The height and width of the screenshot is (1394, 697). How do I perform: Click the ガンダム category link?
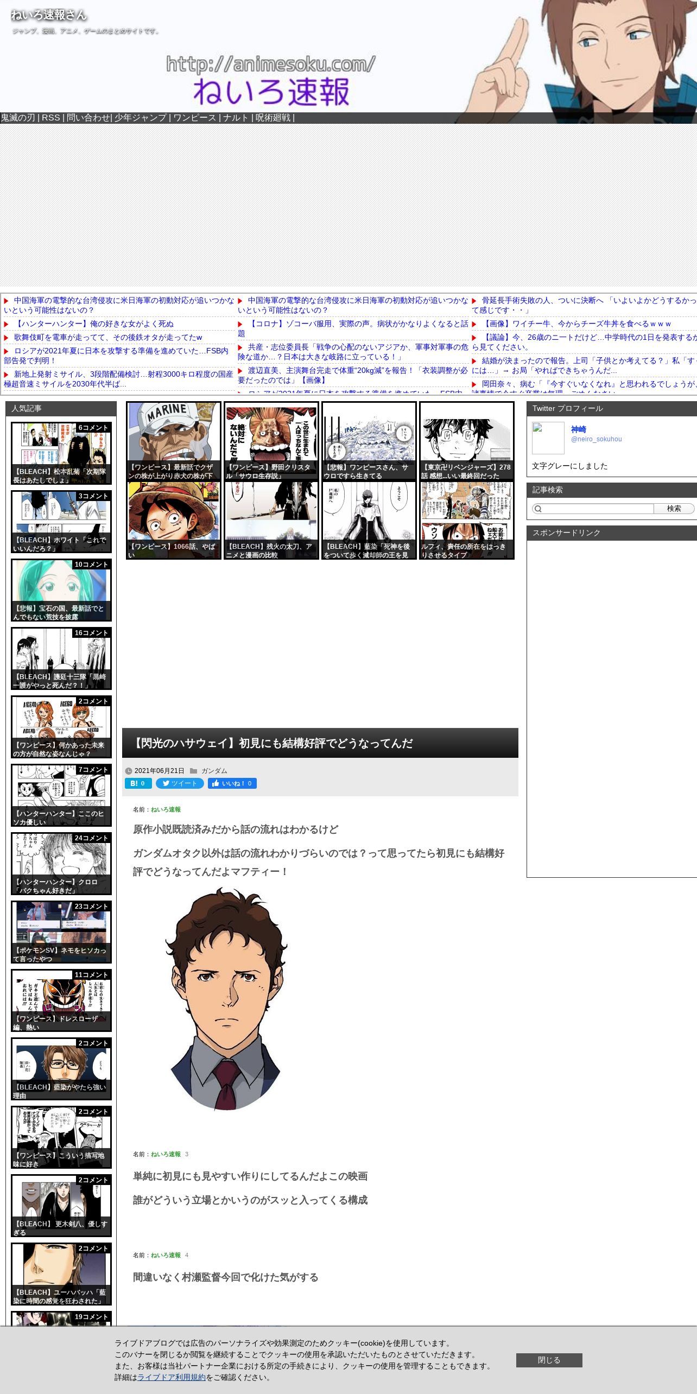click(214, 771)
